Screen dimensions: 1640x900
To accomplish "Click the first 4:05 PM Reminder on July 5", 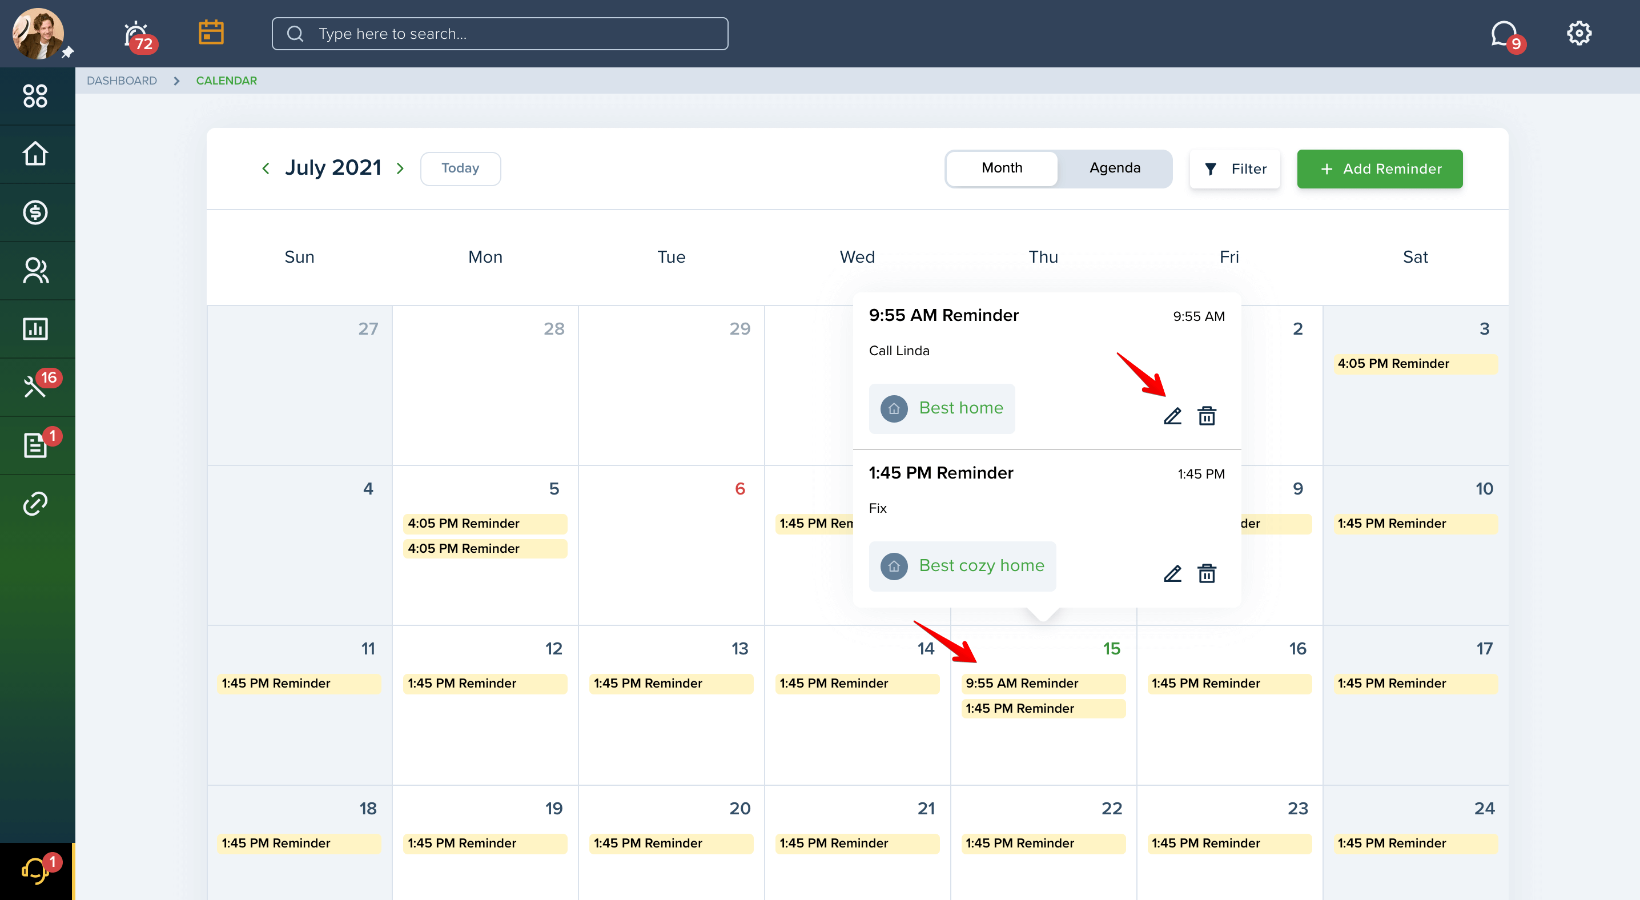I will coord(484,524).
